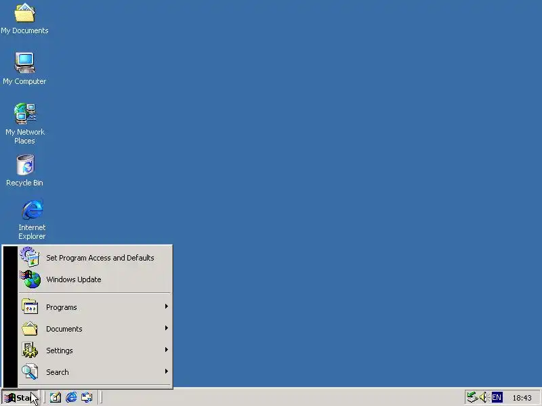Viewport: 542px width, 406px height.
Task: Click the Programs folder icon
Action: pyautogui.click(x=30, y=307)
